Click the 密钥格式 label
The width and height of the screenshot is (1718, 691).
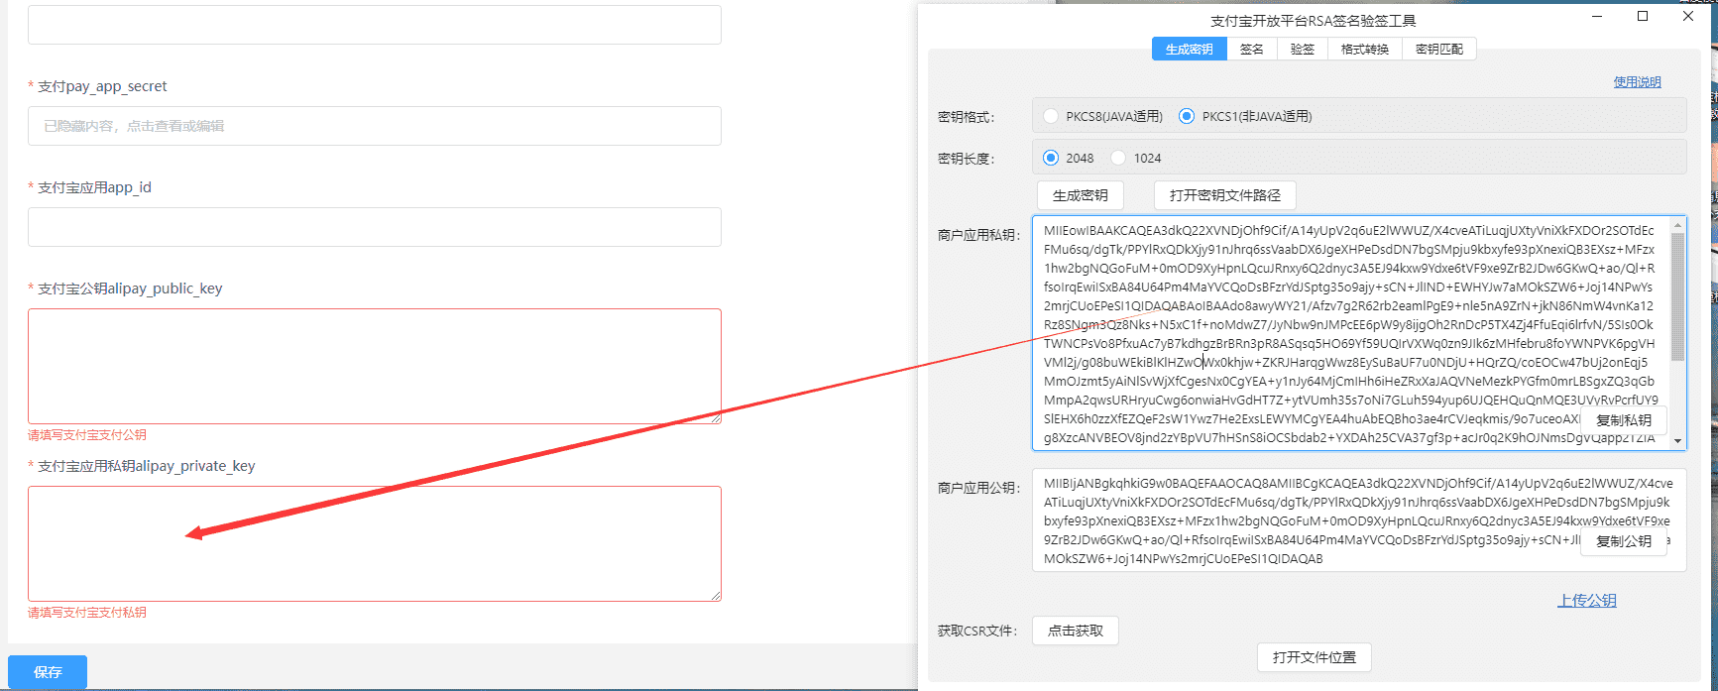pyautogui.click(x=966, y=117)
